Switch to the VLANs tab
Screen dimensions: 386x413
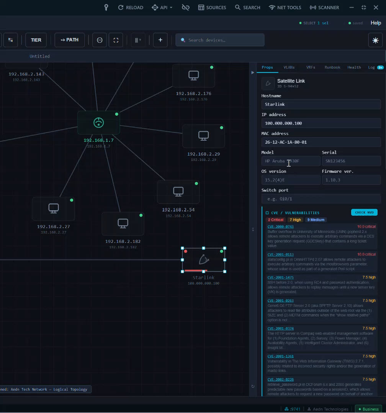(x=289, y=67)
